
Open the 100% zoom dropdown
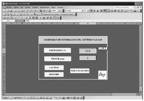pos(58,11)
